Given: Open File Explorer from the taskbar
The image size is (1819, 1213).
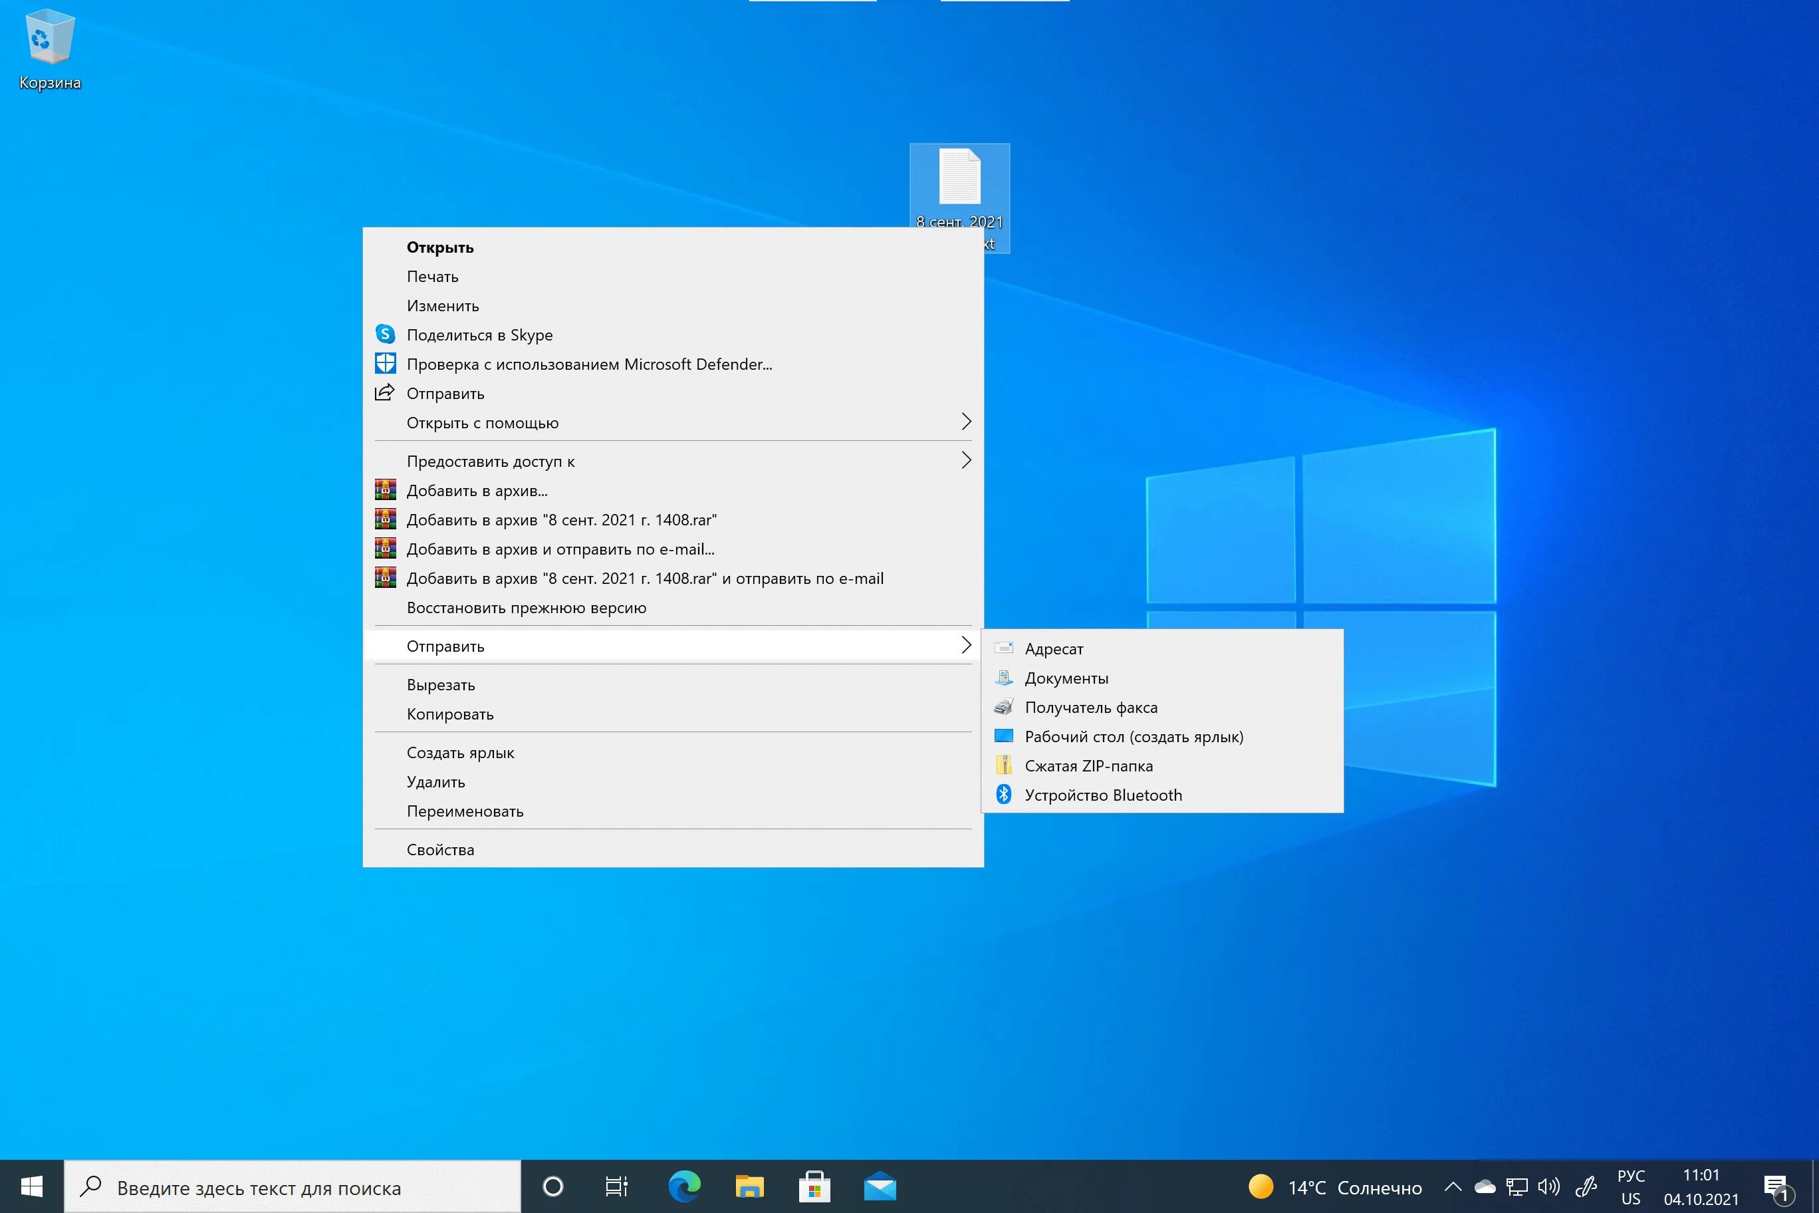Looking at the screenshot, I should [x=749, y=1186].
